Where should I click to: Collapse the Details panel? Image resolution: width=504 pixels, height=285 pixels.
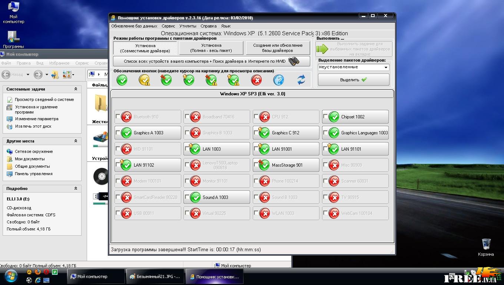click(x=76, y=189)
